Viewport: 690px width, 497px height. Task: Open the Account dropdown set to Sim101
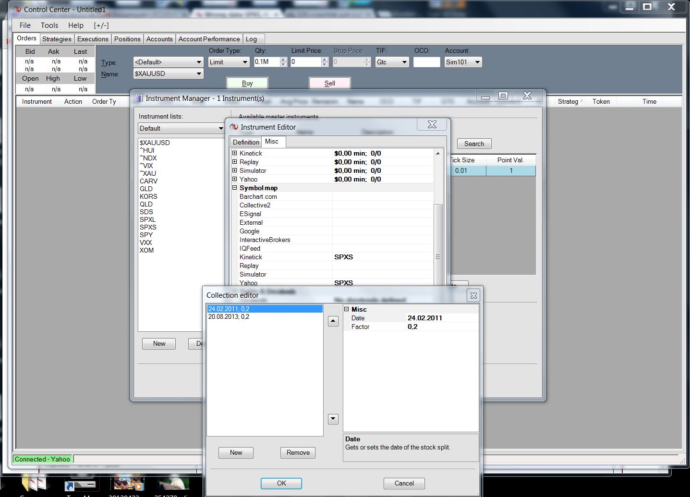[463, 62]
